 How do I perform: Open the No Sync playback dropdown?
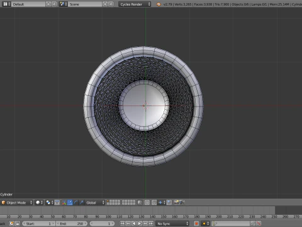point(172,223)
